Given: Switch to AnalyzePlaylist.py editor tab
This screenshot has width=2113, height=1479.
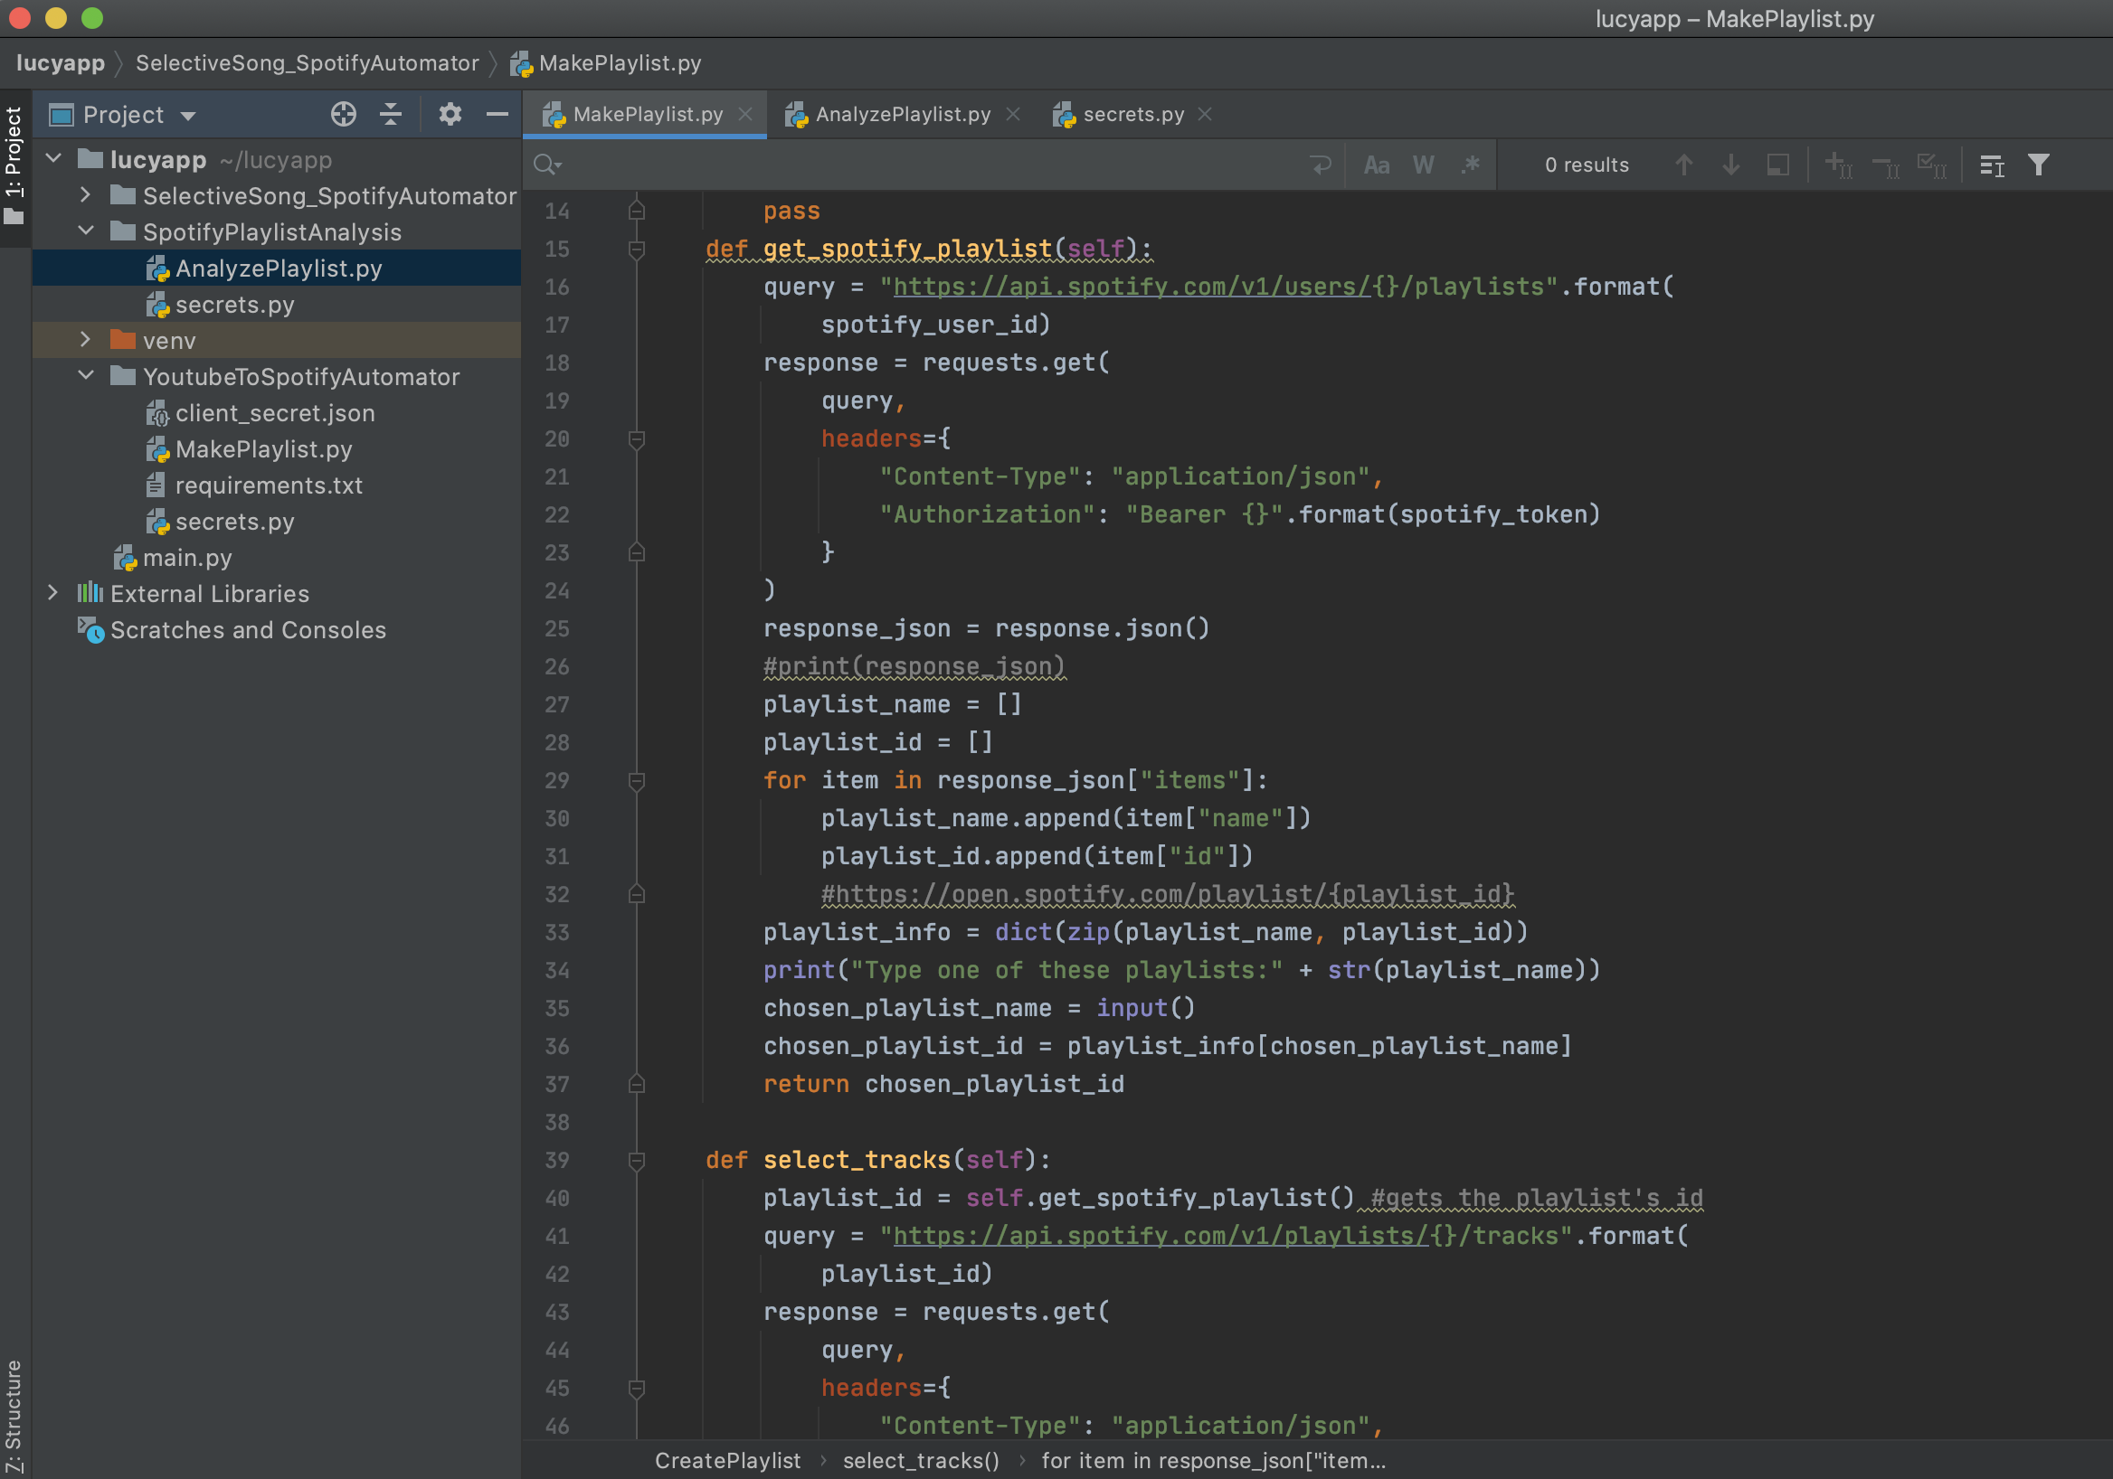Looking at the screenshot, I should (903, 114).
